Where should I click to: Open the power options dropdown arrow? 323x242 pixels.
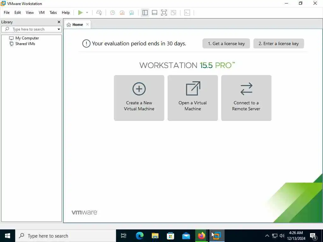87,13
